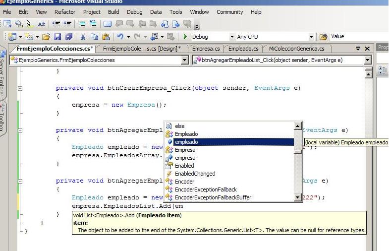Open the btnAgregarEmpleadoList_Click members dropdown
This screenshot has width=389, height=251.
[x=367, y=60]
